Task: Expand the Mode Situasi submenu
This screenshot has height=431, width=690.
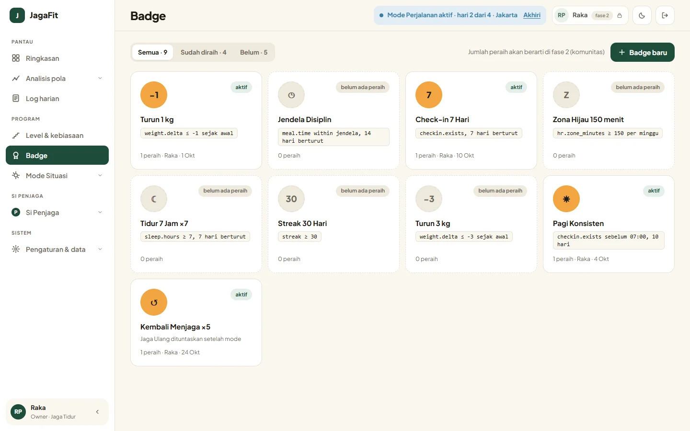Action: (100, 176)
